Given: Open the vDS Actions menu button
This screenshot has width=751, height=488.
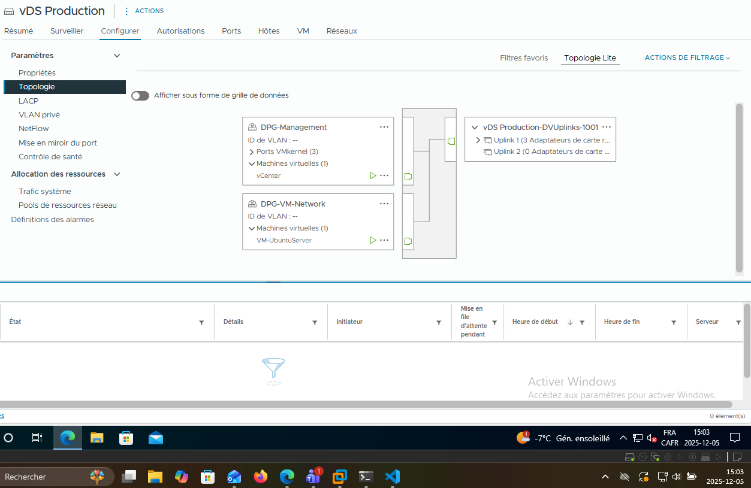Looking at the screenshot, I should 143,11.
